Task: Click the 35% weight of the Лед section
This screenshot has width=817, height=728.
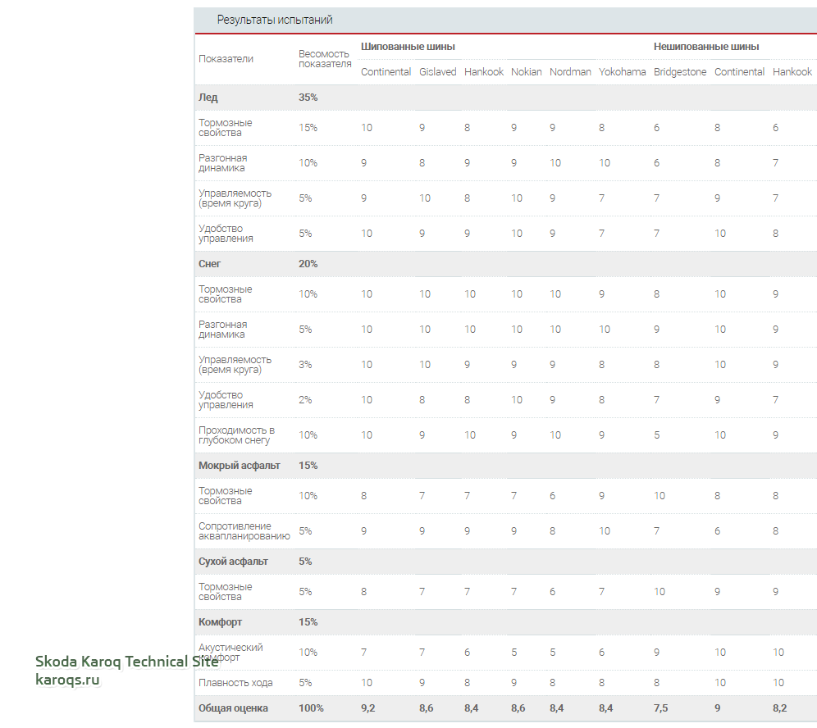Action: 308,98
